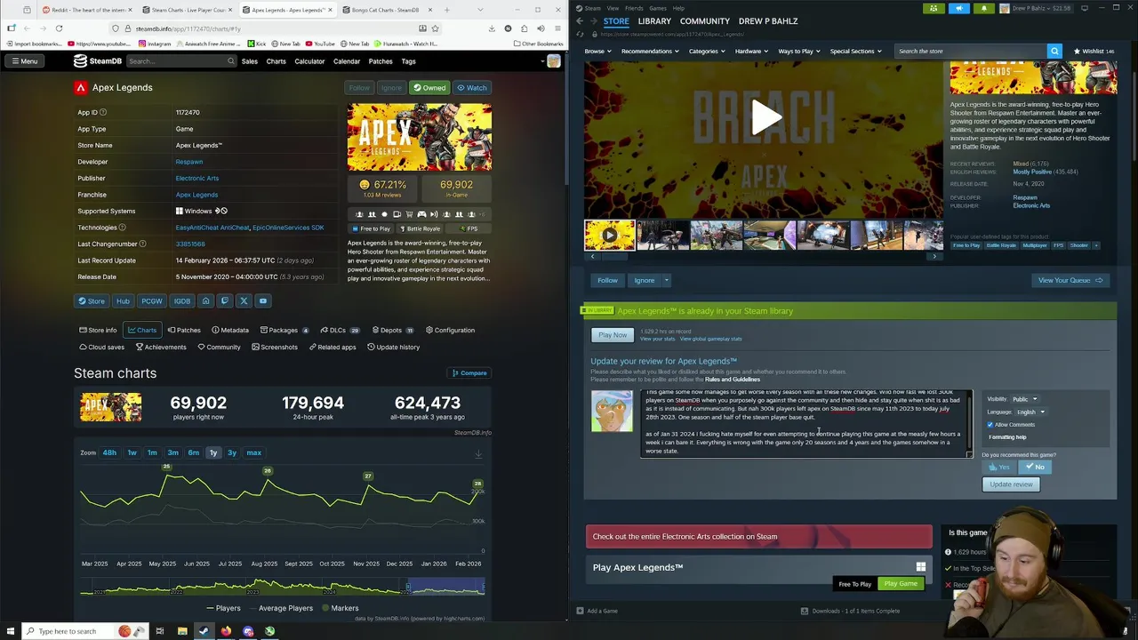Open the Charts tab on SteamDB
Screen dimensions: 1138x640
click(x=141, y=330)
